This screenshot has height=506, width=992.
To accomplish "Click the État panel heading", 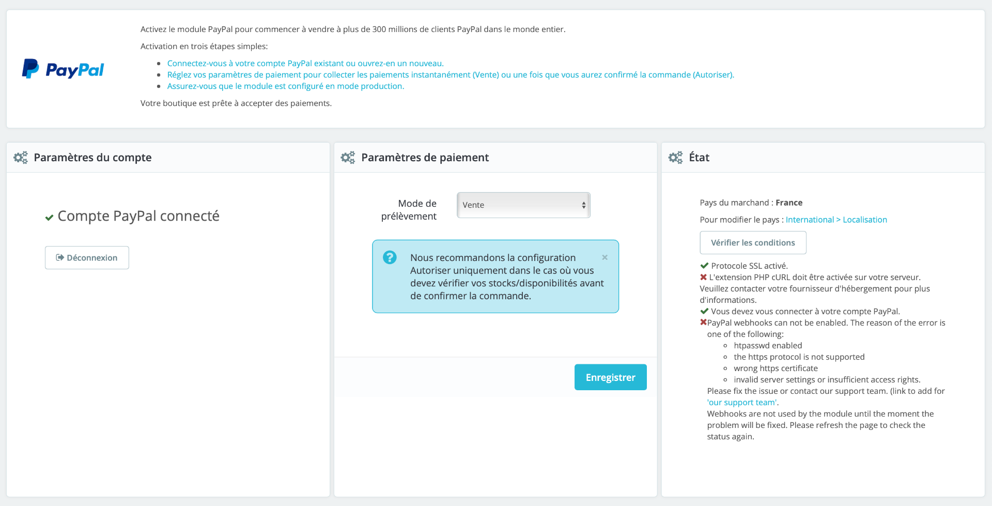I will click(699, 158).
